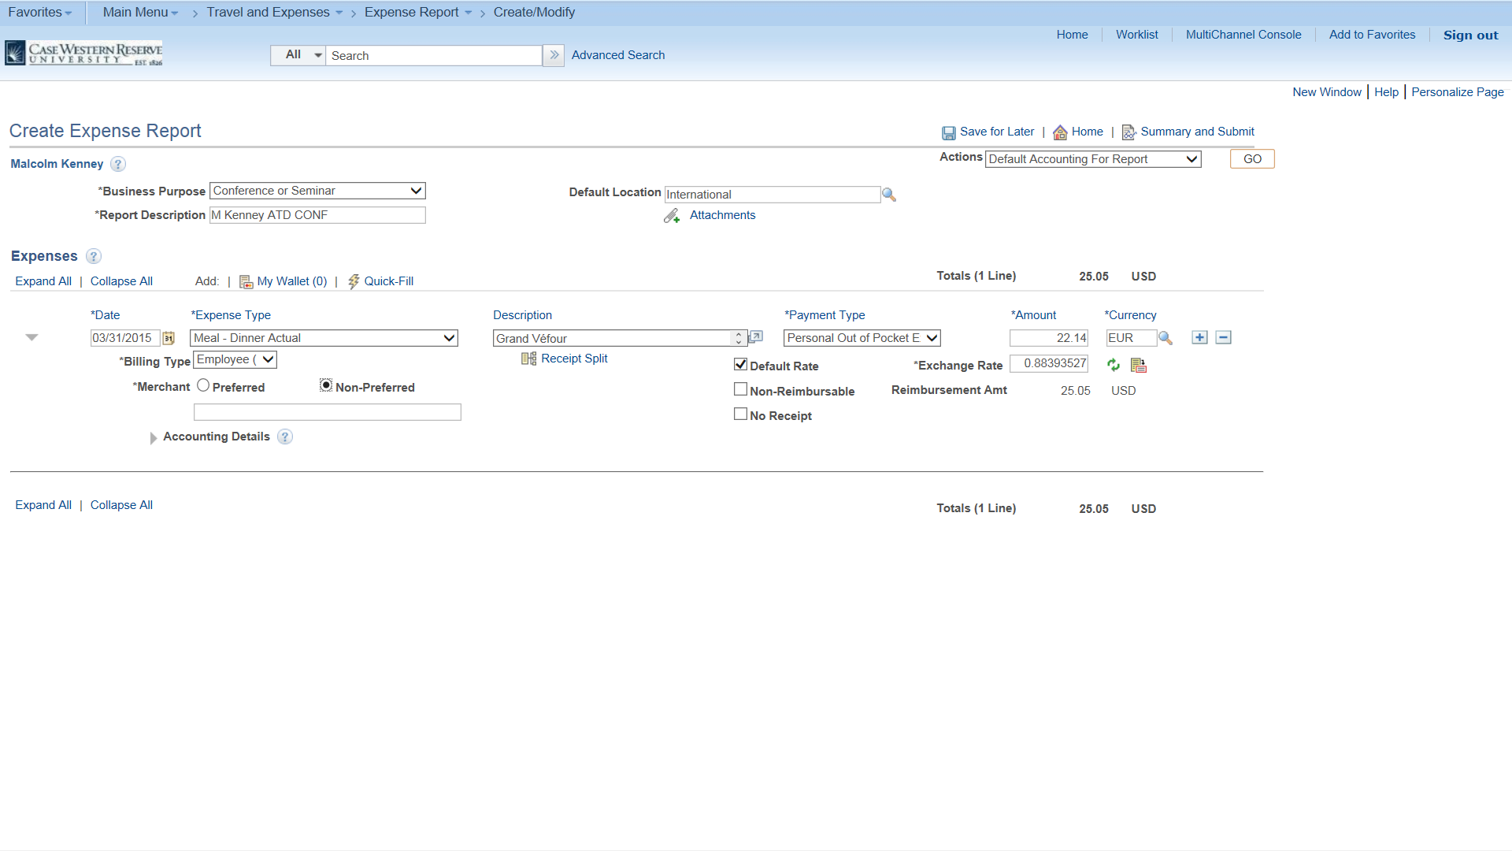Open the Expense Type dropdown
Viewport: 1512px width, 851px height.
324,338
